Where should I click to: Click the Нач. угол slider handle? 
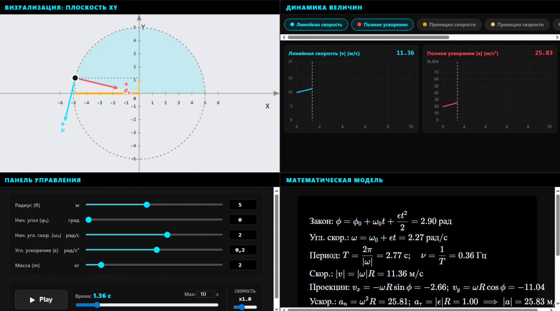[89, 220]
